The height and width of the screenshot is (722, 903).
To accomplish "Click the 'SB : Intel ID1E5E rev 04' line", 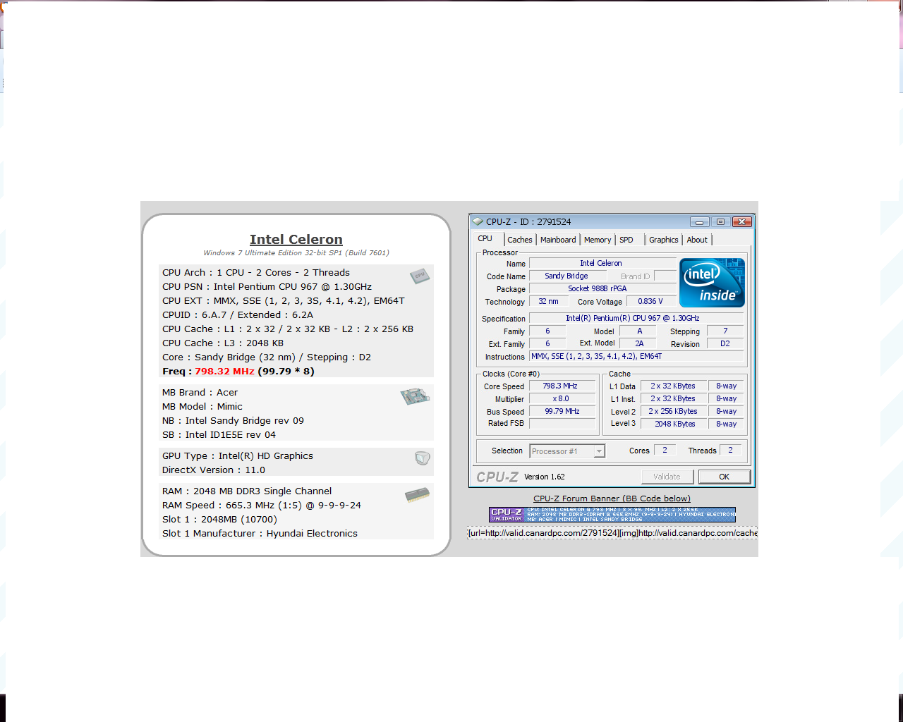I will coord(219,435).
